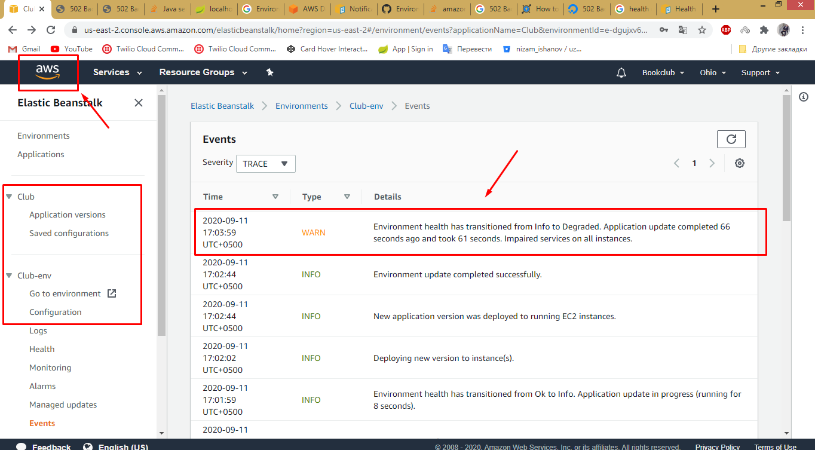Open Applications in sidebar
The image size is (815, 450).
(41, 154)
